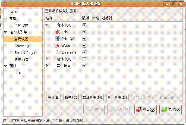The image size is (186, 125).
Task: Toggle the 其它语言 group checkbox
Action: 84,66
